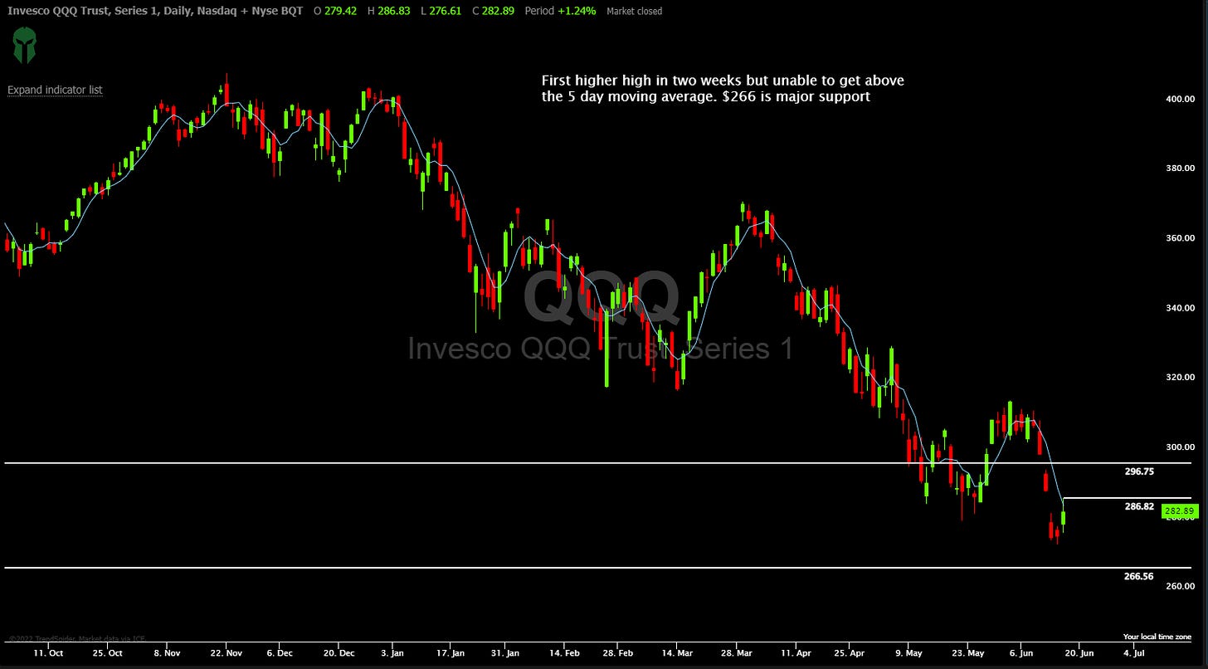
Task: Click the 320.00 price axis label
Action: tap(1180, 378)
